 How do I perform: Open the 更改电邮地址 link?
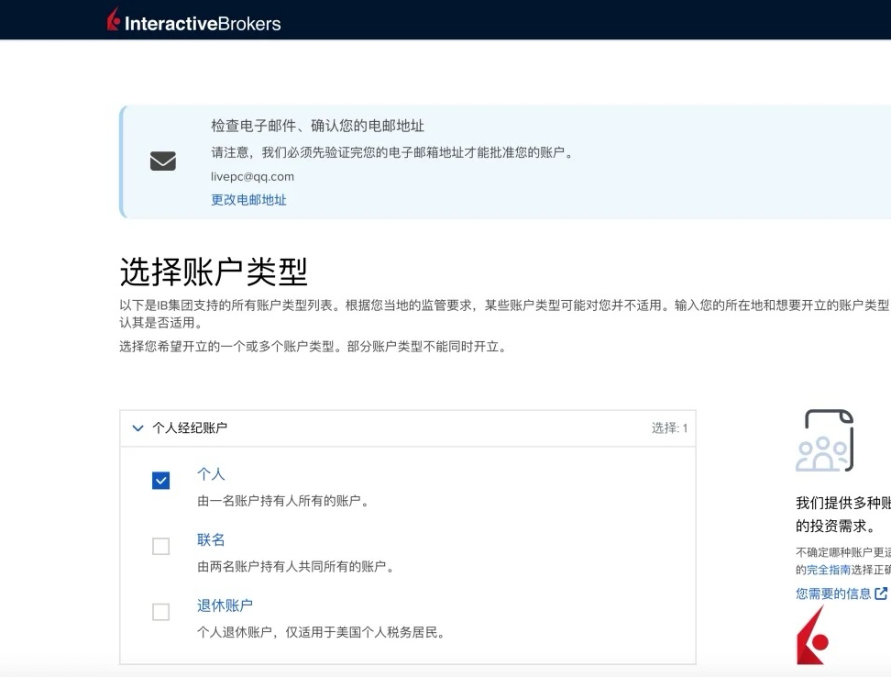tap(248, 200)
